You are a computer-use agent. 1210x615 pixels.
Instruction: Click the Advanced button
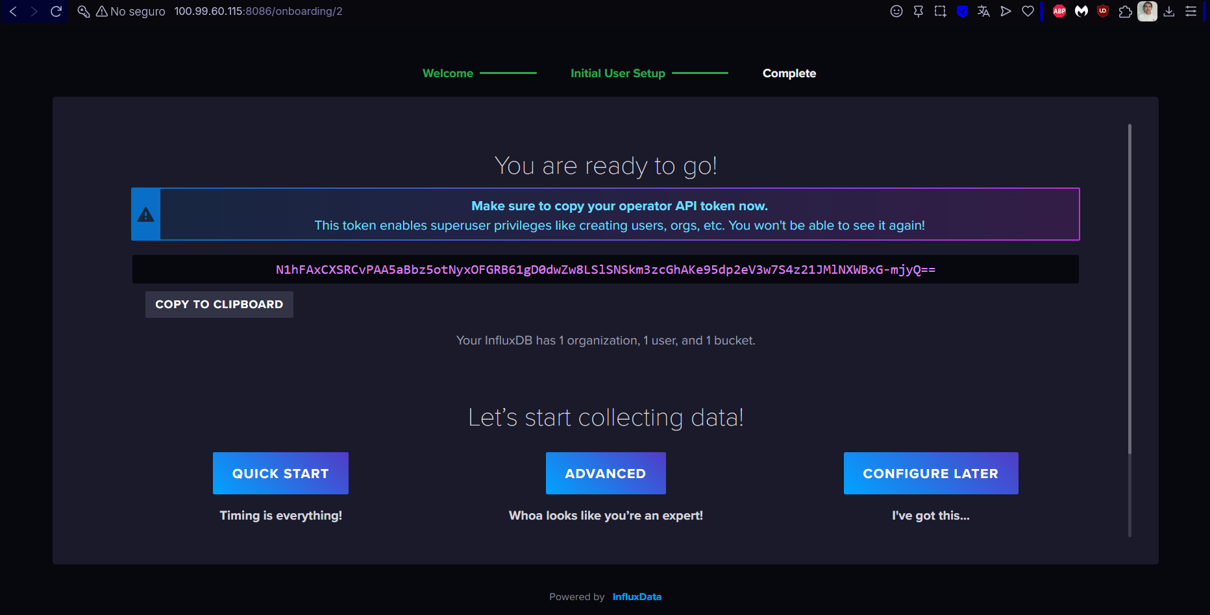[x=606, y=474]
